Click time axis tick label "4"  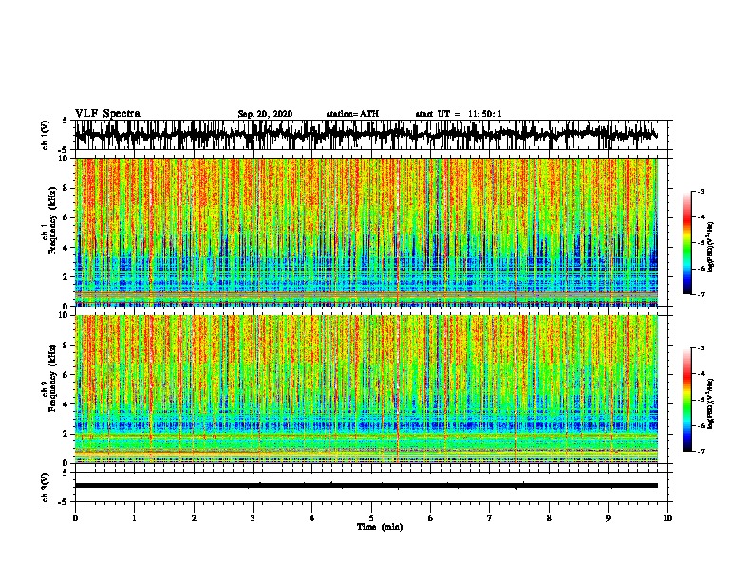click(311, 518)
